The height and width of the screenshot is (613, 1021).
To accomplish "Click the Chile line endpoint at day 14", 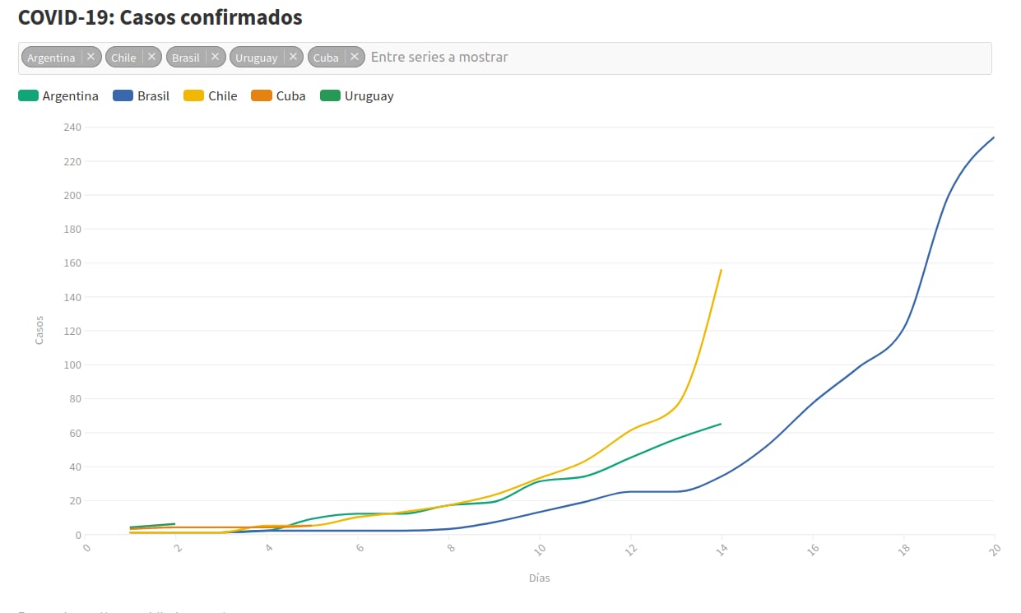I will (x=722, y=270).
